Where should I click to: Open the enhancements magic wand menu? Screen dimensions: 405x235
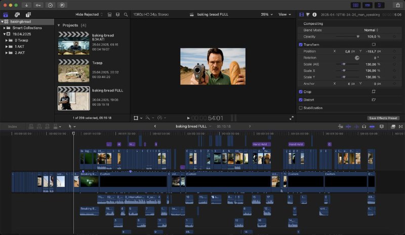(149, 118)
